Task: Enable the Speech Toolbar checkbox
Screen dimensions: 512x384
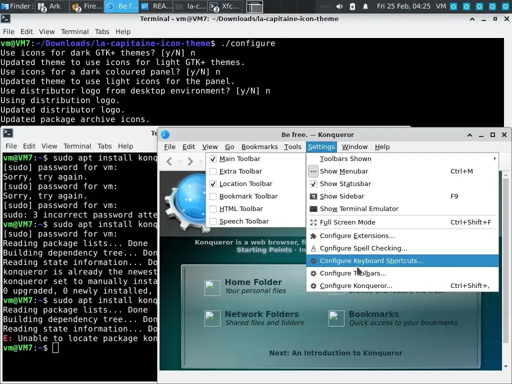Action: point(213,221)
